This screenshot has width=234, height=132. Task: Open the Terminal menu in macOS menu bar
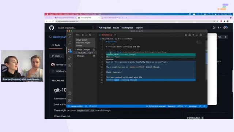(x=87, y=14)
